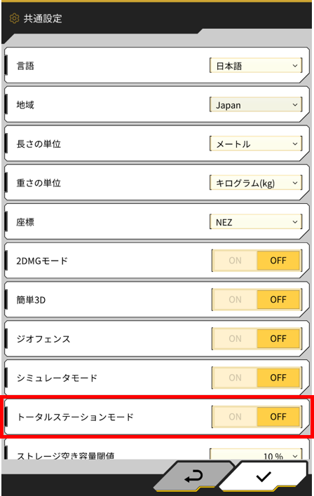This screenshot has width=314, height=496.
Task: Turn ON the 2DMGモード toggle
Action: tap(235, 261)
